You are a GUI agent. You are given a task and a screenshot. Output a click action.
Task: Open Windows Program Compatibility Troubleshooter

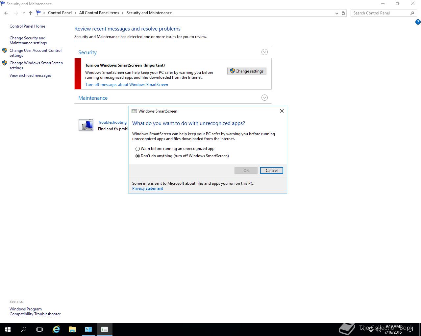pos(35,311)
